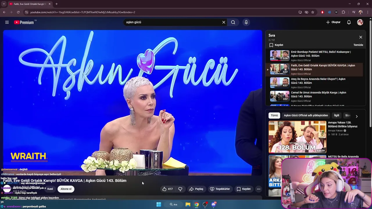This screenshot has height=209, width=372.
Task: Open the Chrome extensions puzzle menu
Action: coord(344,12)
